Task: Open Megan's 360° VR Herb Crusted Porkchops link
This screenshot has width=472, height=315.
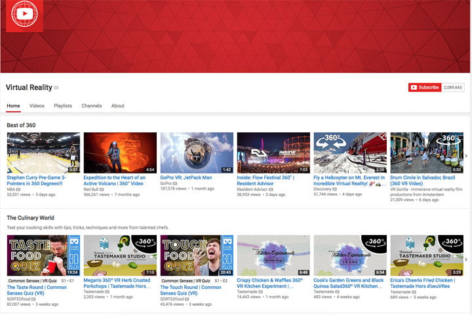Action: (117, 283)
